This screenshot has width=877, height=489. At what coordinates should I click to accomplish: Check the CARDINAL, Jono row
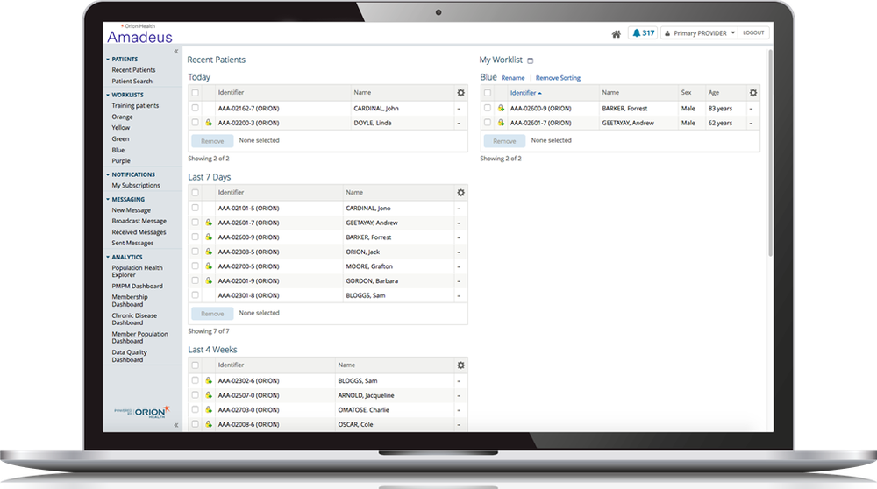click(x=196, y=208)
